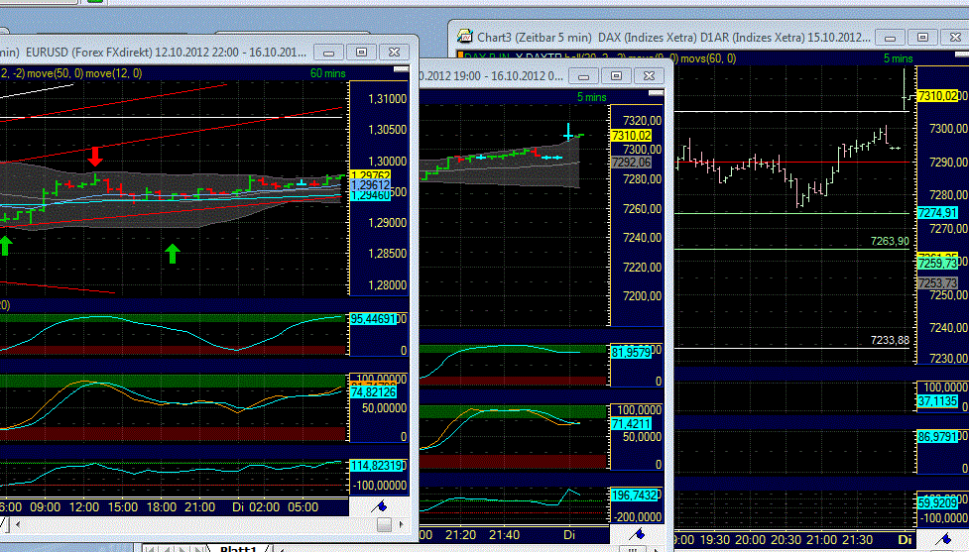The height and width of the screenshot is (552, 969).
Task: Close the EURUSD chart window
Action: [x=395, y=53]
